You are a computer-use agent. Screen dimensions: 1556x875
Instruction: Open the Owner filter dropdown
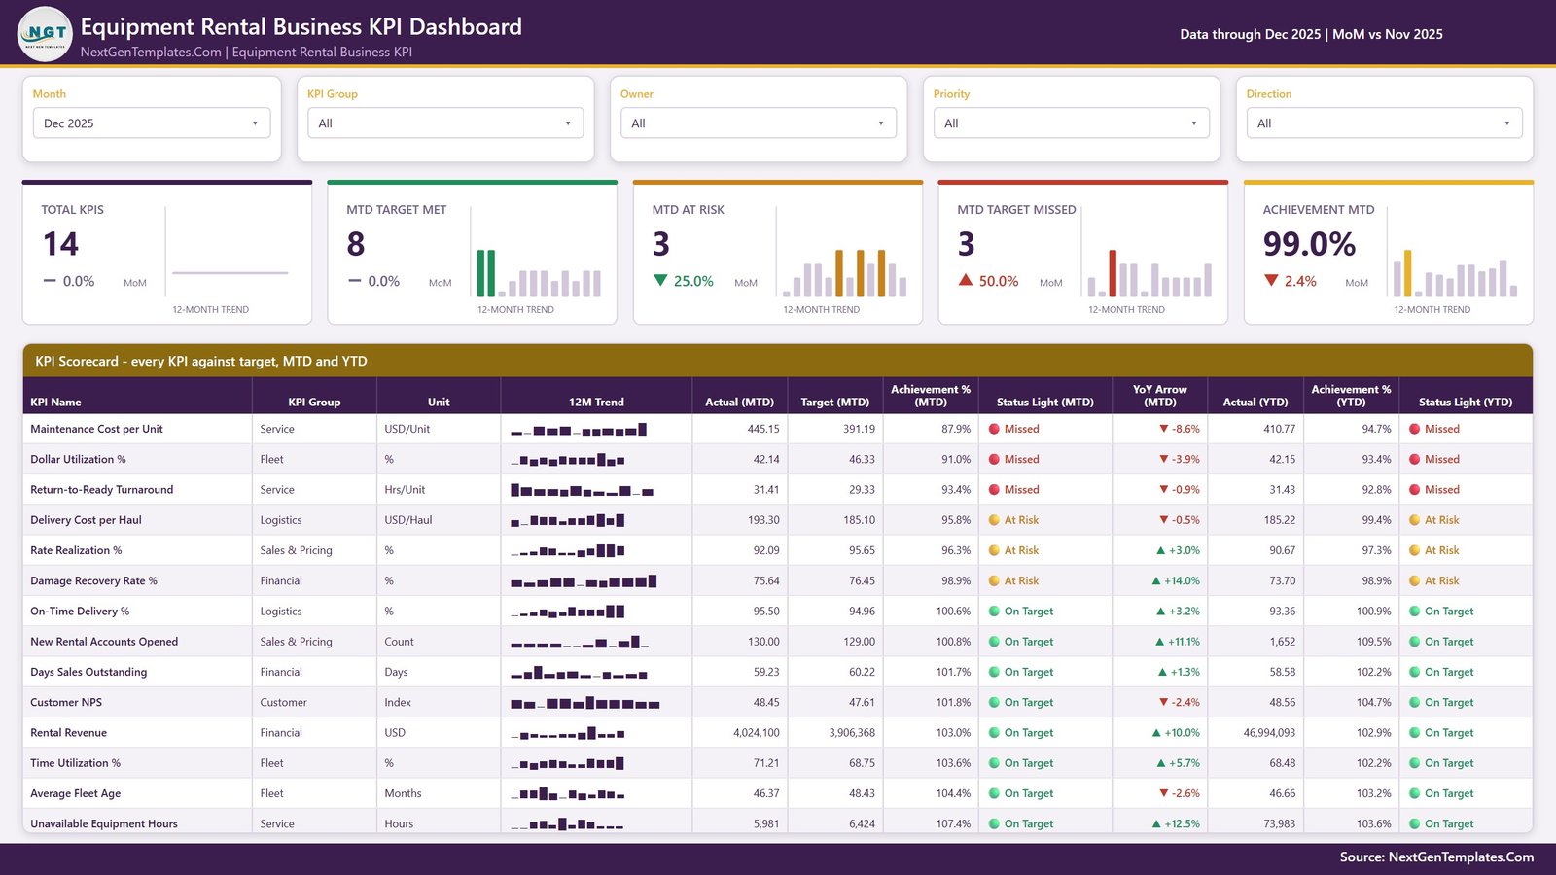[x=759, y=123]
